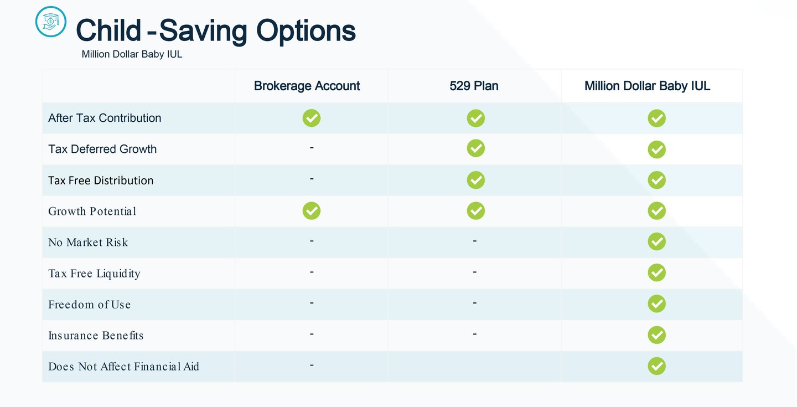
Task: Select the Million Dollar Baby IUL column header
Action: click(647, 86)
